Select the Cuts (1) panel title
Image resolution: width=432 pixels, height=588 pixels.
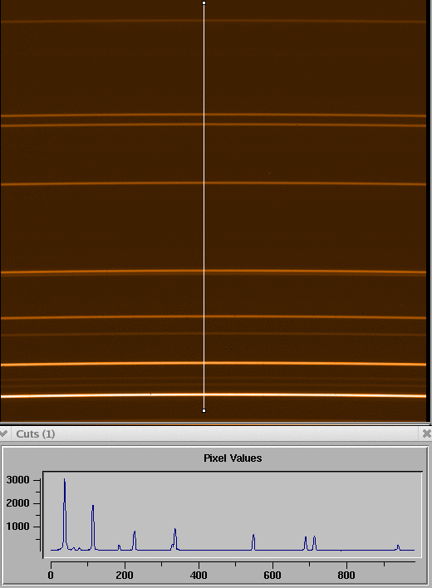[x=35, y=434]
